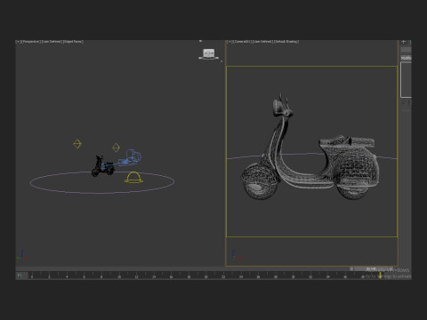Viewport: 427px width, 320px height.
Task: Open the left viewport's User Defined menu
Action: 52,42
